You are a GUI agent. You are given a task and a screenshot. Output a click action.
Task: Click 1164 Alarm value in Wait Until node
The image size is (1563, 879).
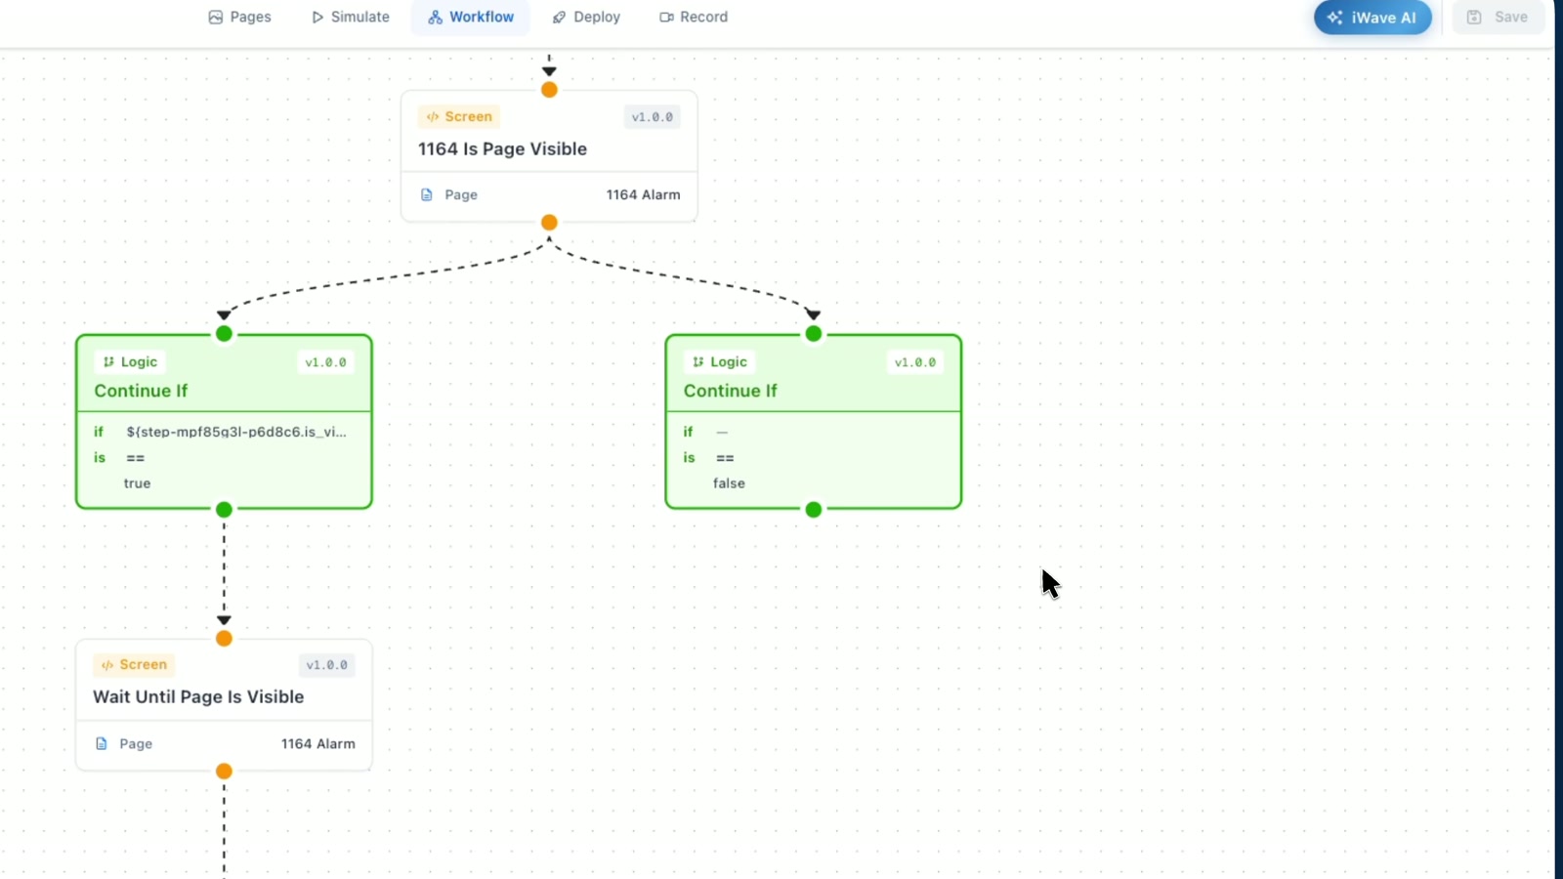click(318, 743)
